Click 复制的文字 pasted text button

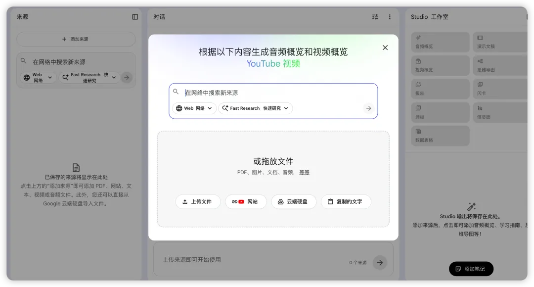coord(346,202)
